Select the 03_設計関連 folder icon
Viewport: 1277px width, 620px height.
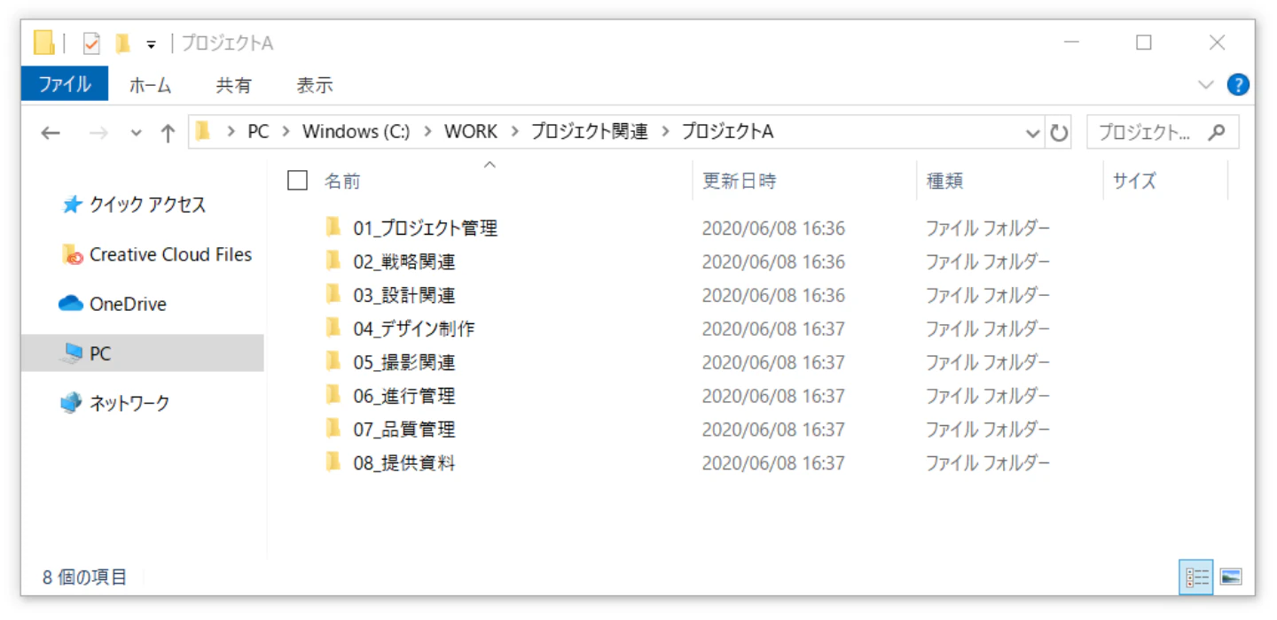coord(333,294)
